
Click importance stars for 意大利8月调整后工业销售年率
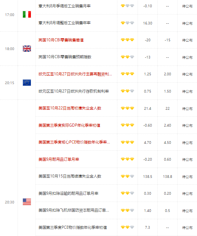127,23
